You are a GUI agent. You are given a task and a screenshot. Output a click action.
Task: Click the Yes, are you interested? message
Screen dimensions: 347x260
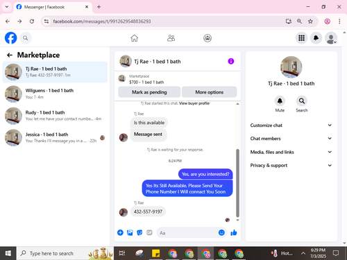pos(205,174)
